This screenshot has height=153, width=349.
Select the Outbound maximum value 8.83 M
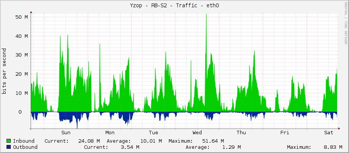coord(333,147)
